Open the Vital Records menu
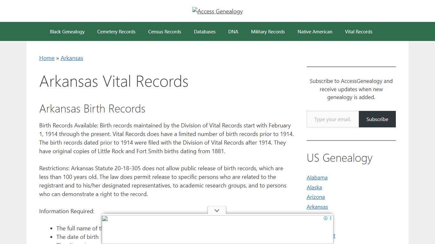Viewport: 435px width, 244px height. pos(359,31)
